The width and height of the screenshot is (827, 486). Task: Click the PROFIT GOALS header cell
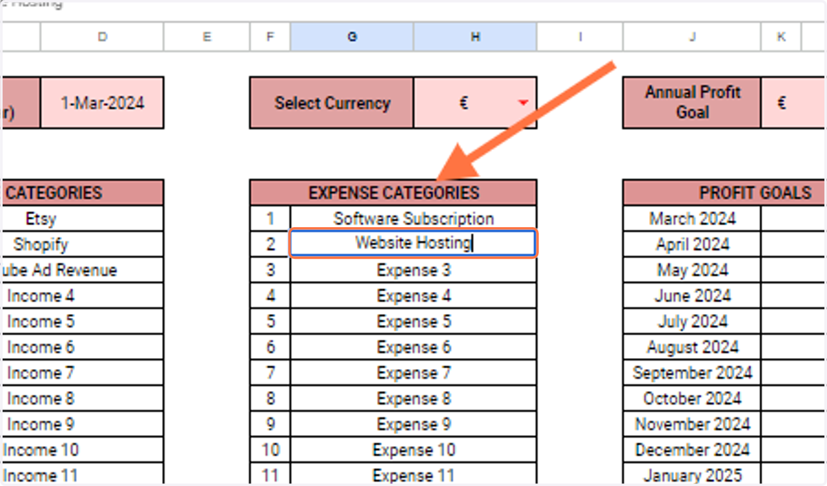tap(725, 193)
